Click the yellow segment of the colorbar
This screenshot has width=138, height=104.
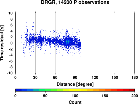coord(75,90)
